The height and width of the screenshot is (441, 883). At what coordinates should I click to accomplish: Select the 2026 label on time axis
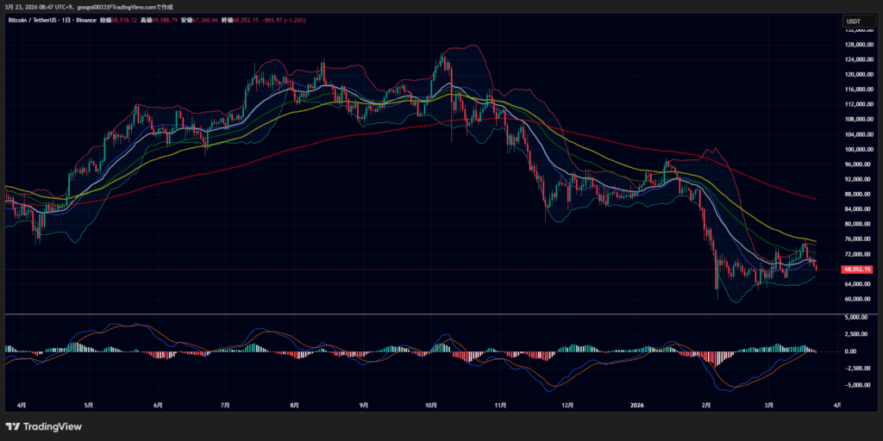click(636, 404)
